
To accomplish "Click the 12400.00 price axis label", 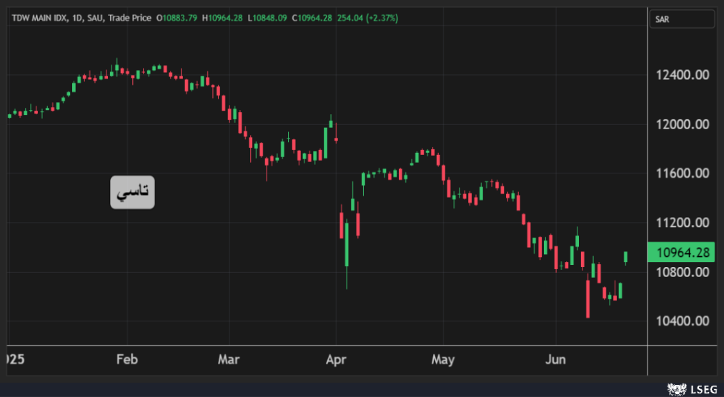I will [682, 75].
